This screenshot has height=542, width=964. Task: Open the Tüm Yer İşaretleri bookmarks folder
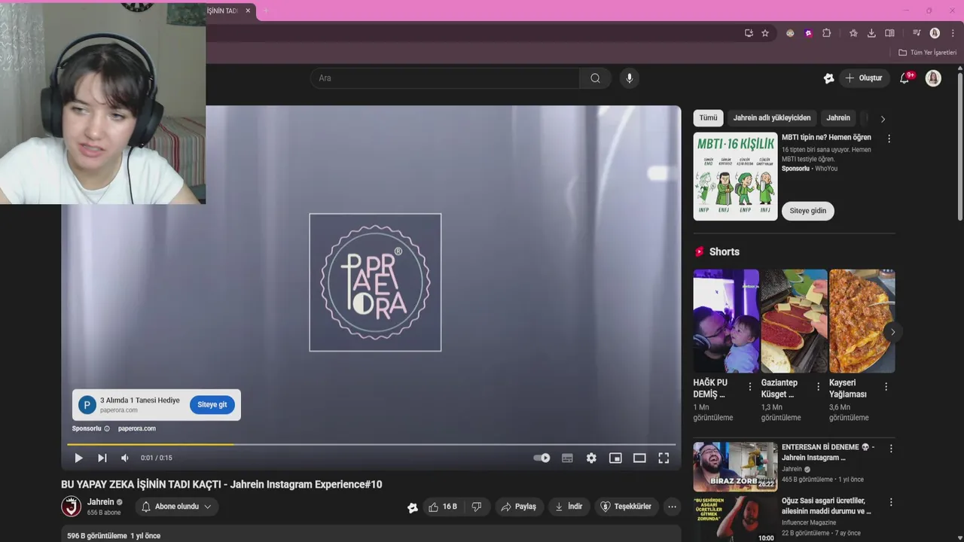click(927, 53)
